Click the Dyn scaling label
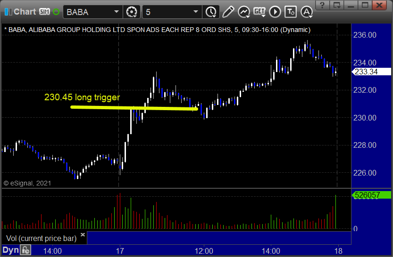The width and height of the screenshot is (393, 257). (x=10, y=250)
